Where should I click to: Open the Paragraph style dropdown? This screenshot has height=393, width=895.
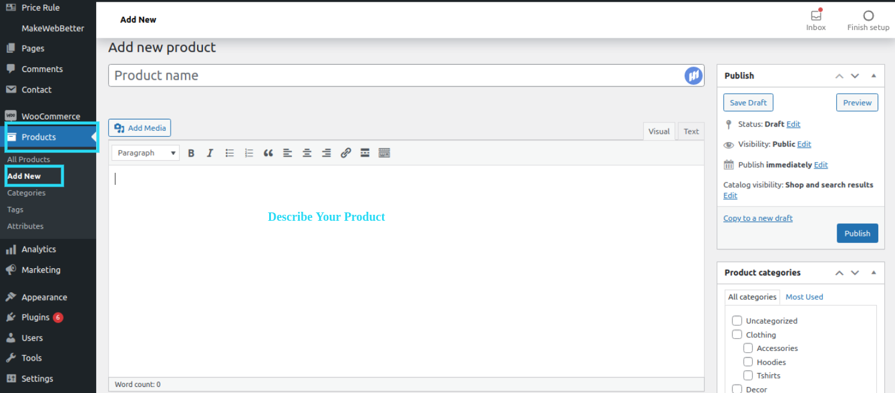tap(145, 152)
